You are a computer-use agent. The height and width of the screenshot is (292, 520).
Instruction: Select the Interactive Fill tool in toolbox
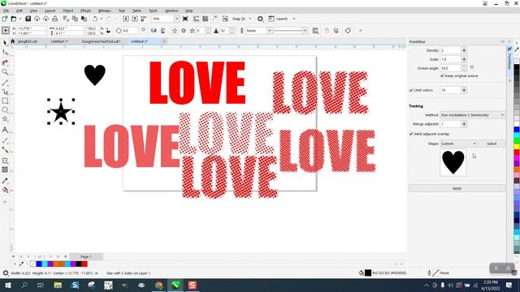tap(5, 190)
